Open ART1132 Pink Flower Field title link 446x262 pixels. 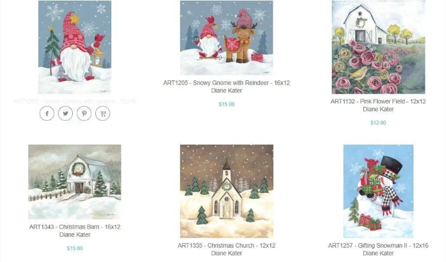pyautogui.click(x=378, y=101)
